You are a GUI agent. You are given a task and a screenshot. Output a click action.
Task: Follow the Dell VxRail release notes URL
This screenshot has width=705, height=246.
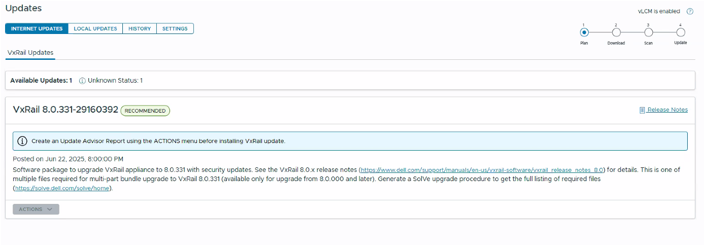[x=482, y=169]
